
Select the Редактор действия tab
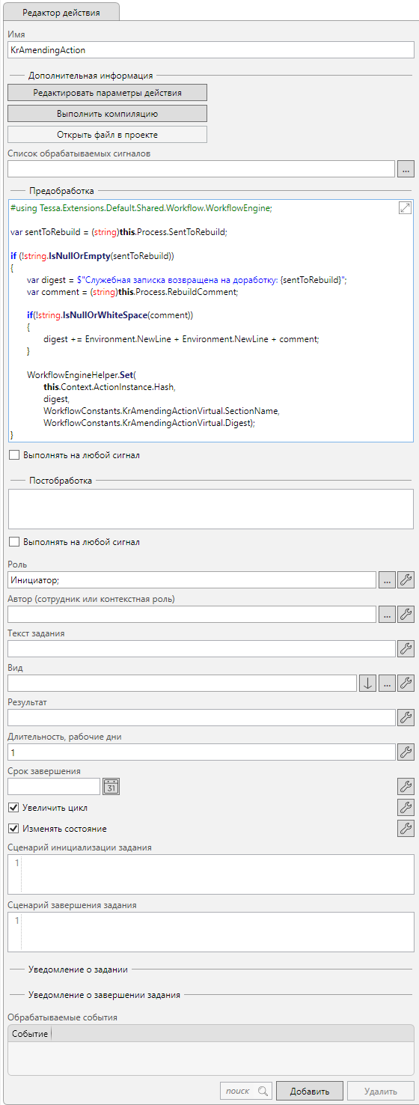tap(61, 13)
